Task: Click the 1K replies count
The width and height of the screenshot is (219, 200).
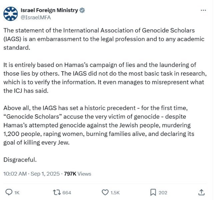Action: [x=17, y=193]
